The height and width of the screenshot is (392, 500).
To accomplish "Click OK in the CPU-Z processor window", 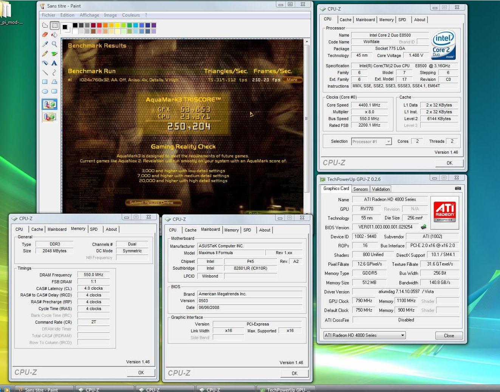I will click(x=449, y=163).
